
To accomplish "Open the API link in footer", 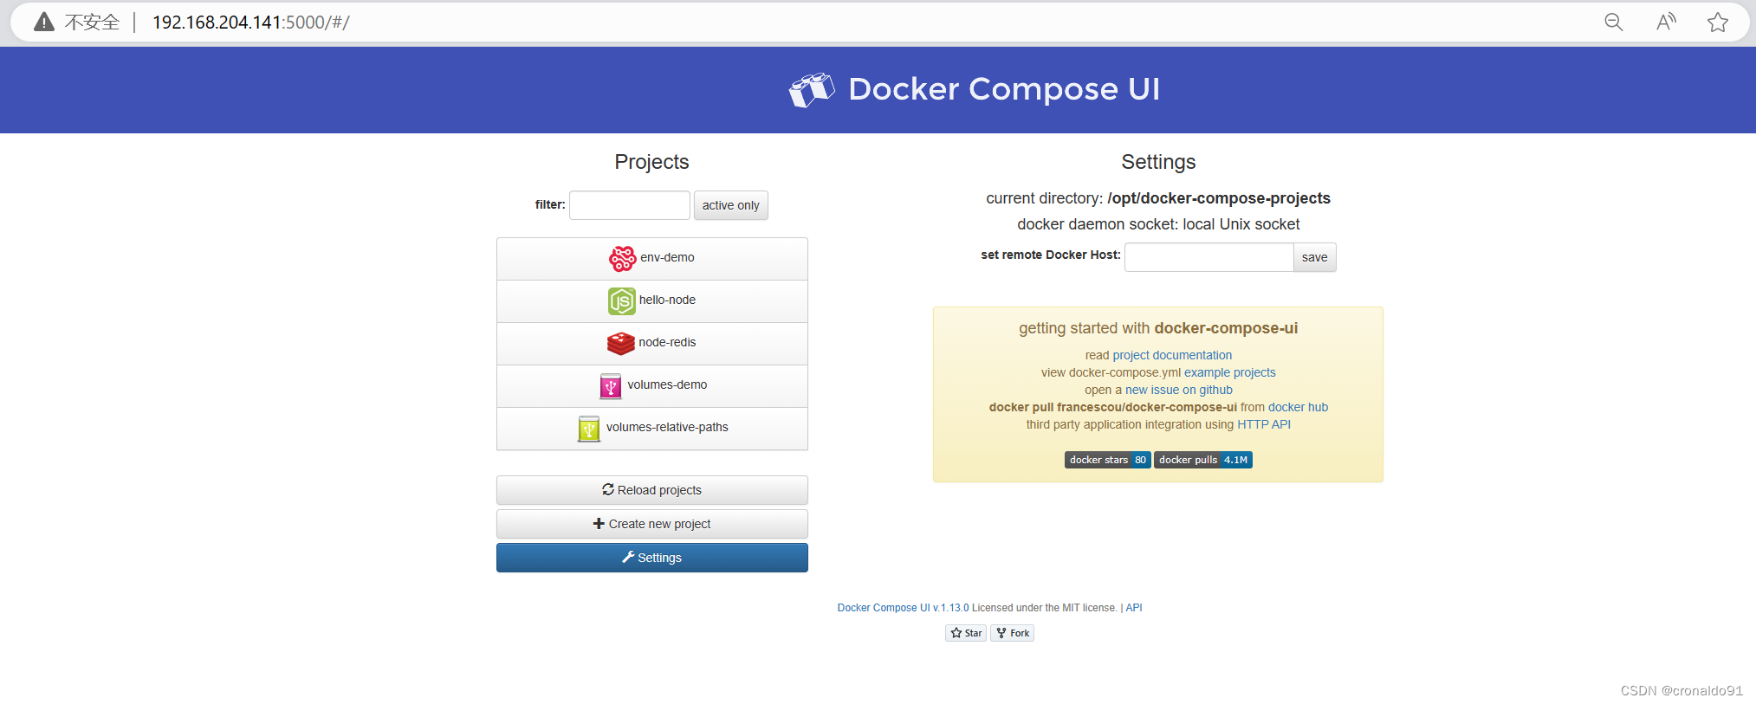I will (x=1134, y=608).
